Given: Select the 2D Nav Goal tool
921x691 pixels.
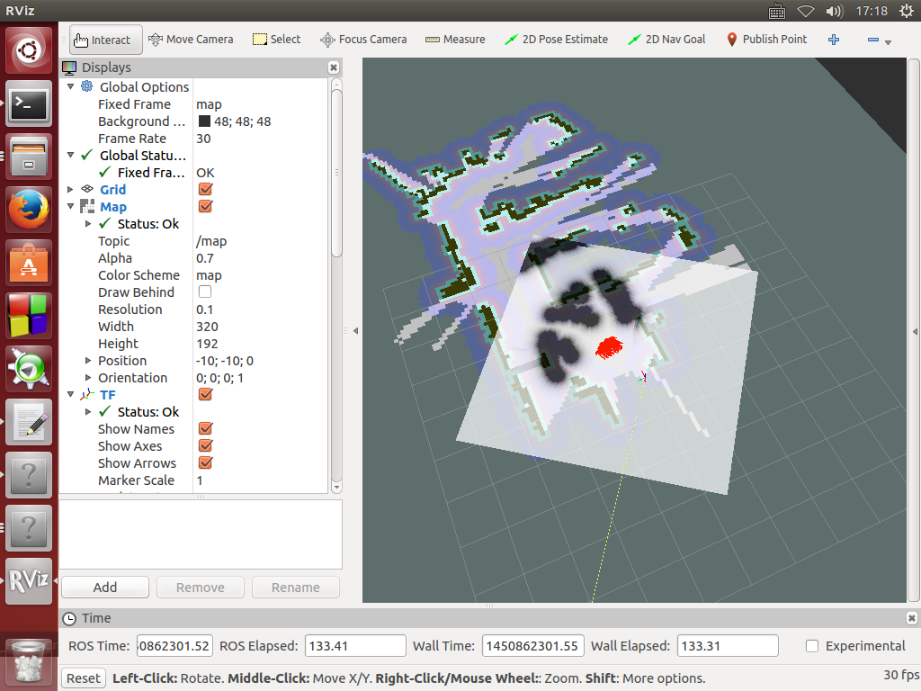Looking at the screenshot, I should coord(666,40).
